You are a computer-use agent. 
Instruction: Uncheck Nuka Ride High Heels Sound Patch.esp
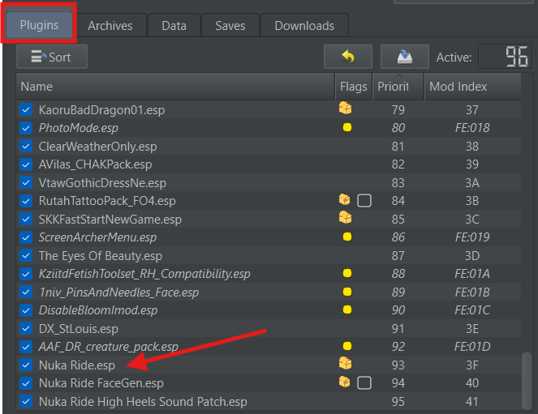point(26,401)
